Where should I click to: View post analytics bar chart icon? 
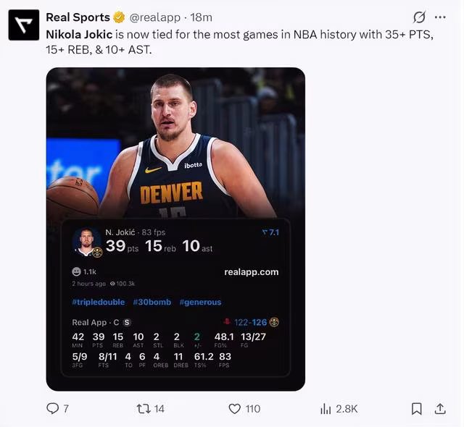click(326, 409)
